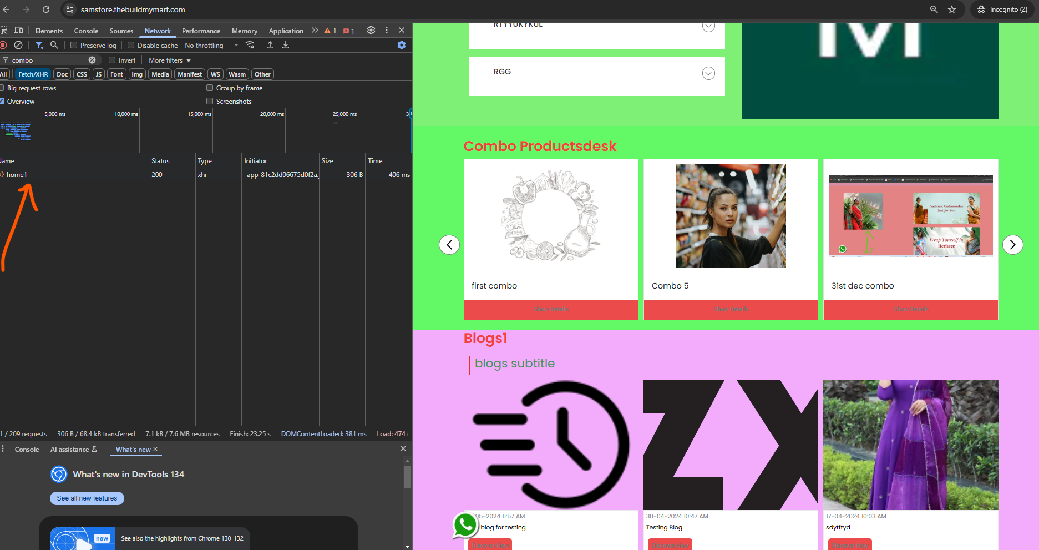Viewport: 1039px width, 550px height.
Task: Click the combo filter input field
Action: (x=49, y=60)
